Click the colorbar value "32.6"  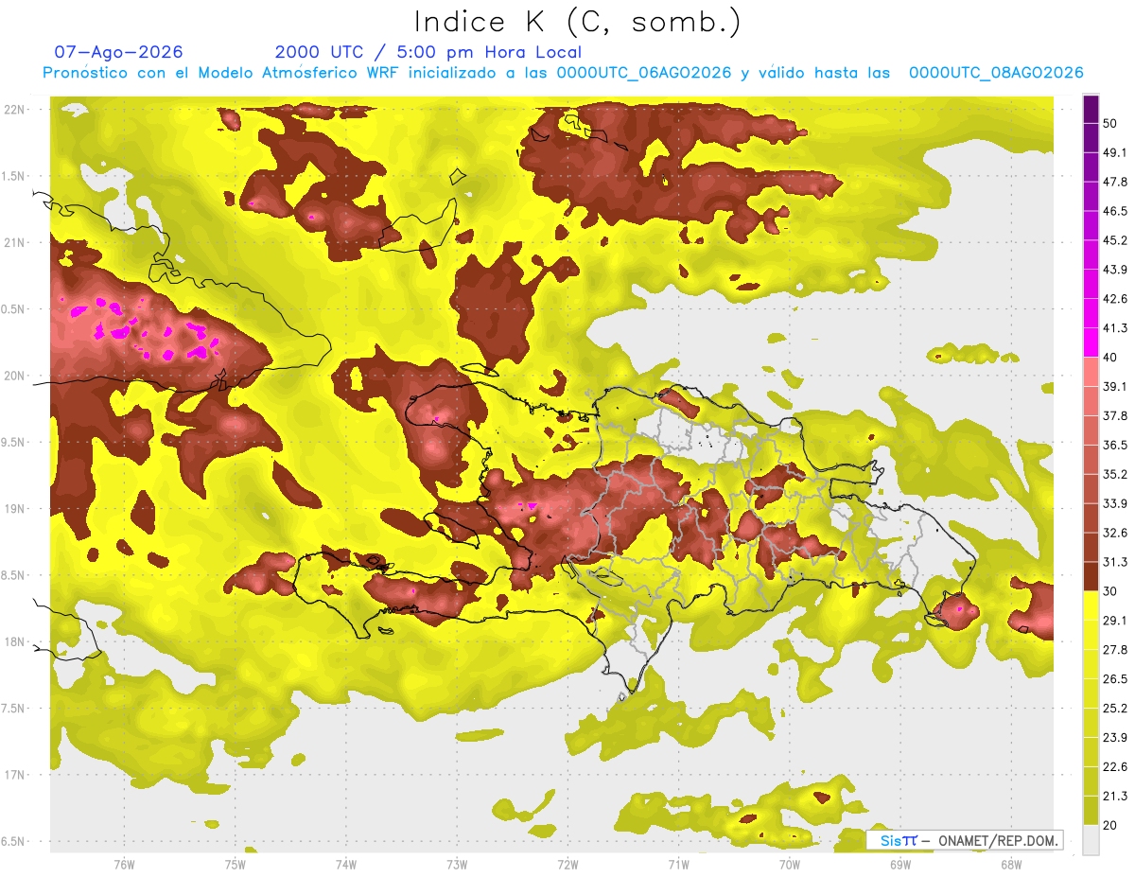tap(1115, 533)
